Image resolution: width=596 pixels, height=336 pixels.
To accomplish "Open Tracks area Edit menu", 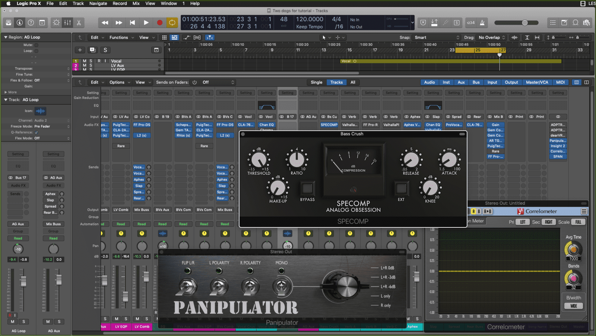I will [97, 38].
